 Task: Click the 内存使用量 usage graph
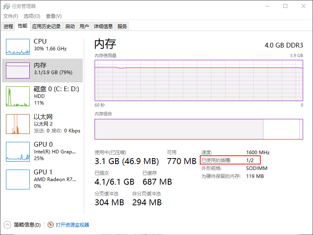click(199, 80)
